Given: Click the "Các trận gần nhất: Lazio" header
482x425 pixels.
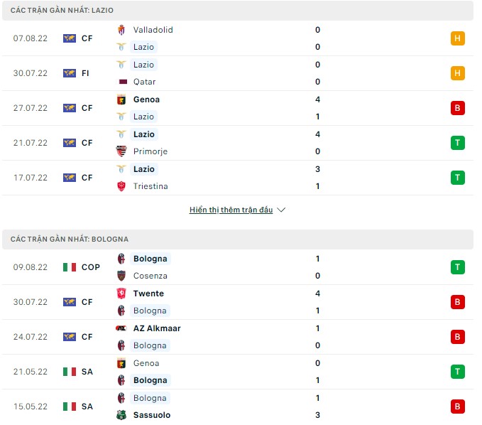Looking at the screenshot, I should [62, 11].
